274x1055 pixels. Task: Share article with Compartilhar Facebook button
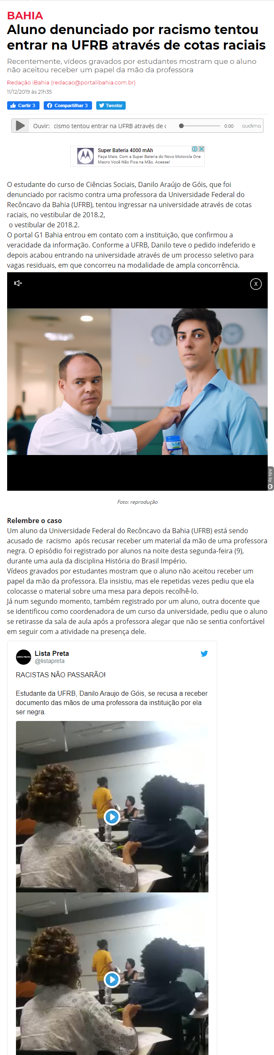click(x=68, y=105)
